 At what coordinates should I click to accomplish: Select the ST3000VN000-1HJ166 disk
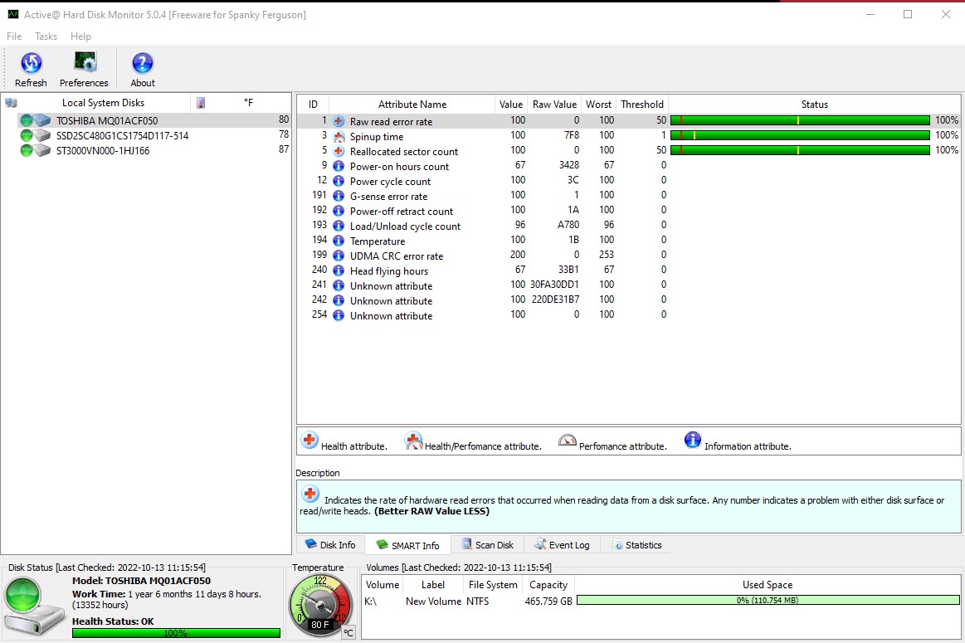point(103,150)
